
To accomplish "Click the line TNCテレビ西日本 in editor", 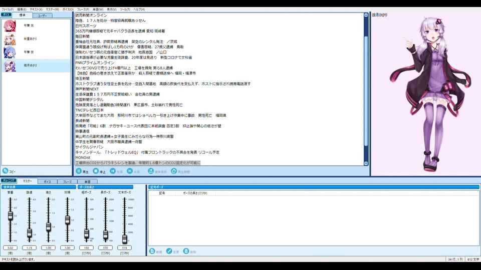I will coord(90,110).
